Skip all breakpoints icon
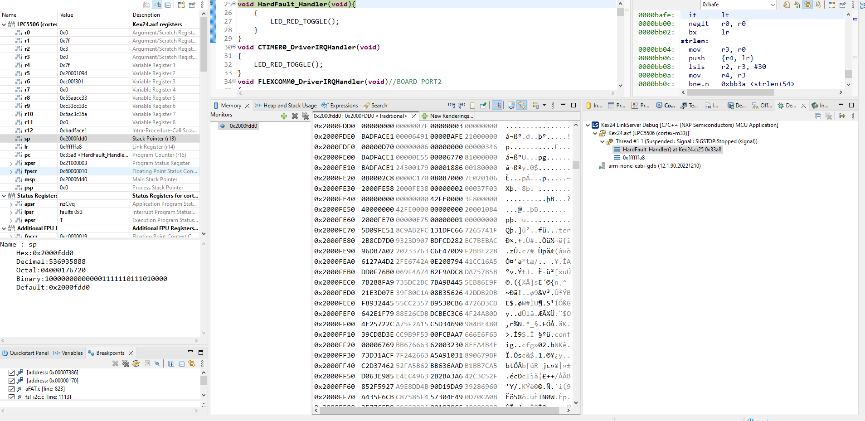This screenshot has height=421, width=865. [157, 363]
